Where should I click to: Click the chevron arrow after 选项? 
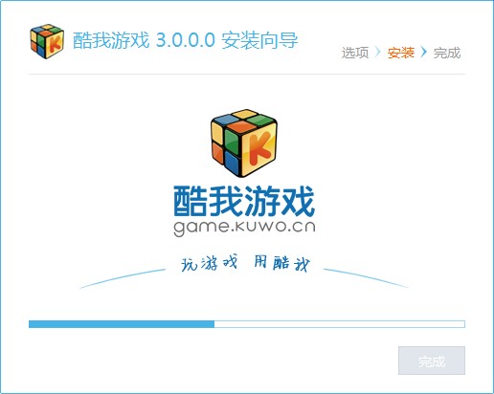(378, 53)
